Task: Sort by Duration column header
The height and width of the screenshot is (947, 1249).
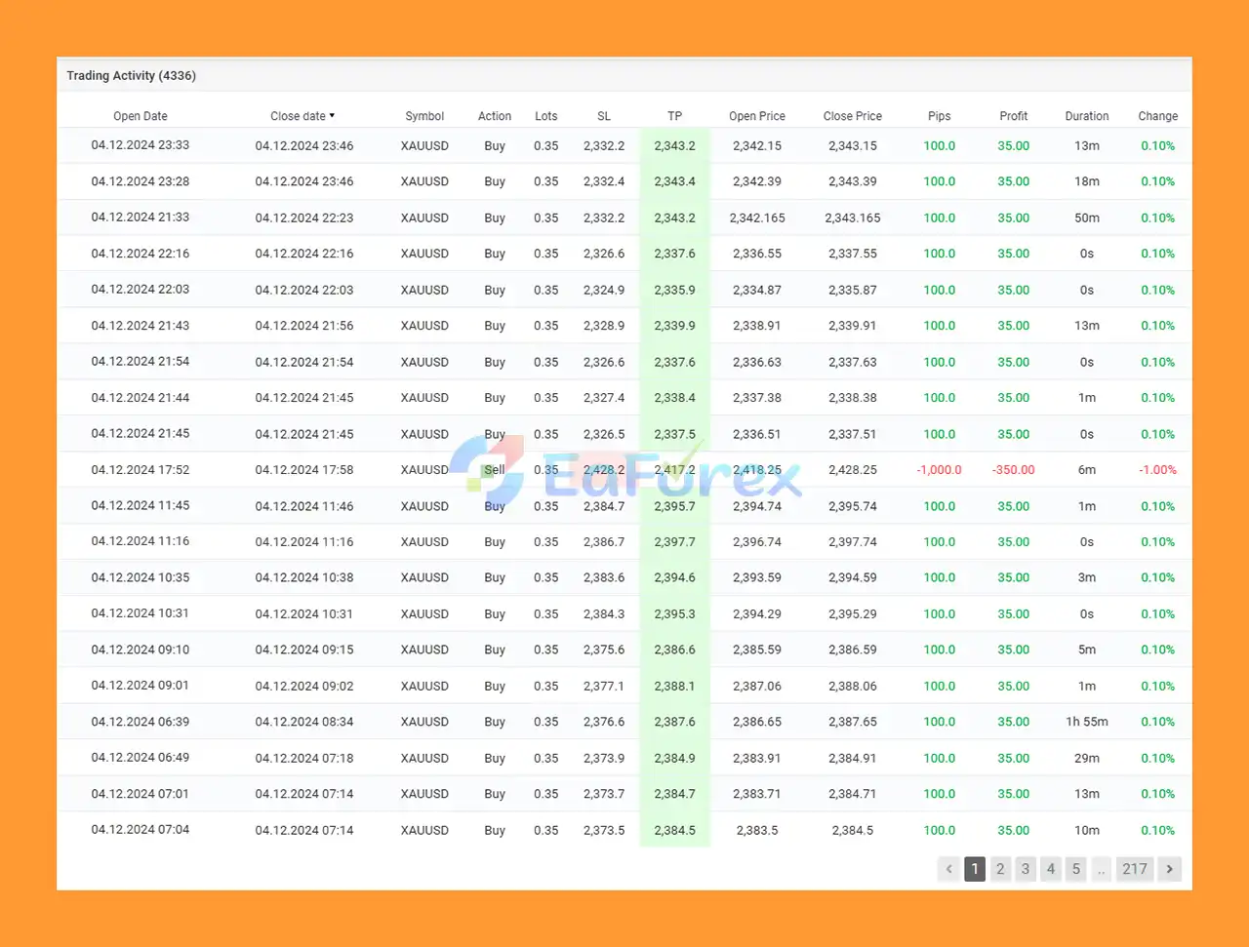Action: pos(1087,116)
